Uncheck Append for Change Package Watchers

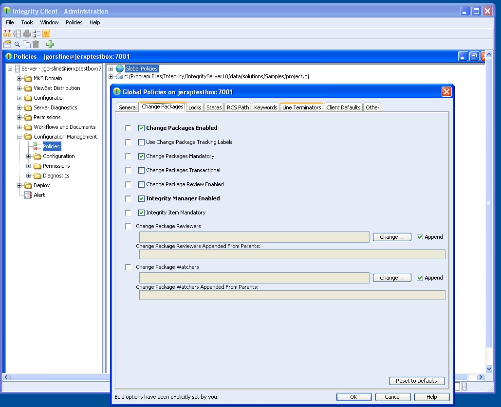(420, 278)
